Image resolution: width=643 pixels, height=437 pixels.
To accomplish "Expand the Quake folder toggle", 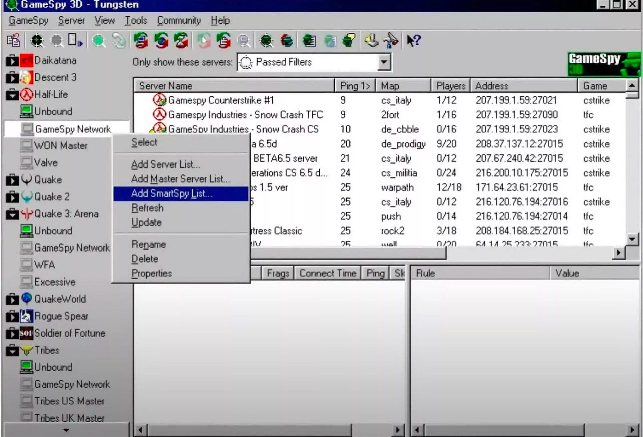I will click(12, 180).
